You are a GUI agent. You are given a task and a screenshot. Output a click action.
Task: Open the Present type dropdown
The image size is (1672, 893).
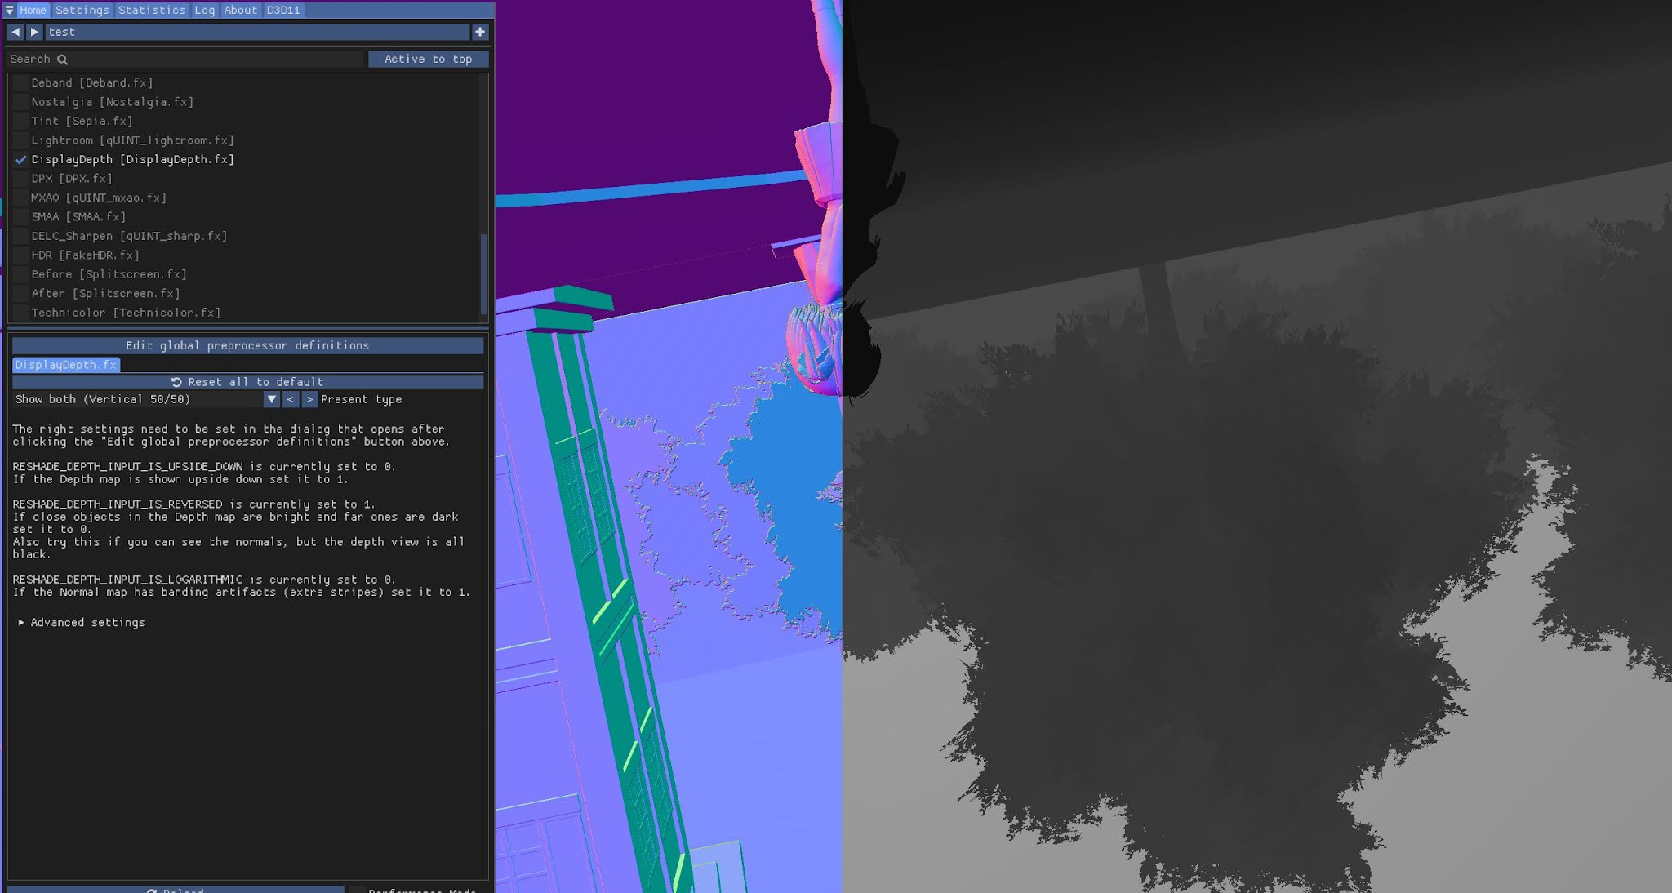(272, 399)
